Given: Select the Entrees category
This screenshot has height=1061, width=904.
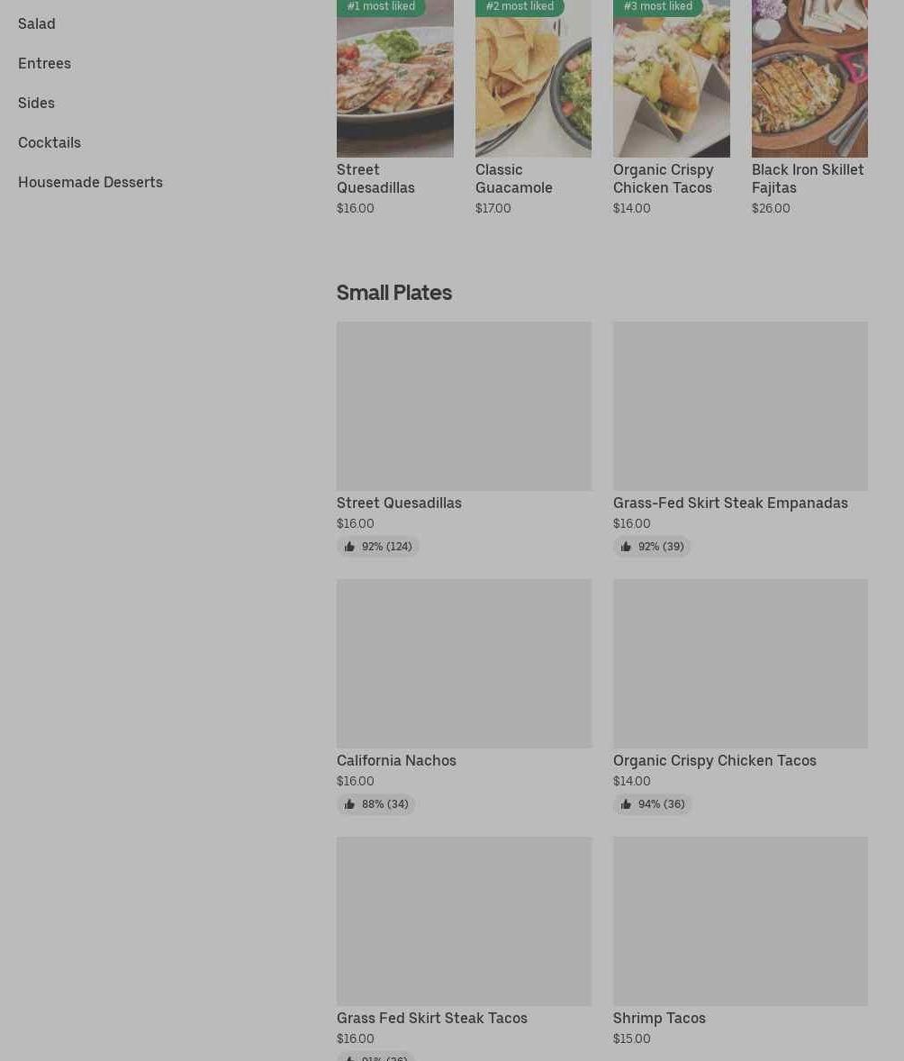Looking at the screenshot, I should pyautogui.click(x=44, y=63).
